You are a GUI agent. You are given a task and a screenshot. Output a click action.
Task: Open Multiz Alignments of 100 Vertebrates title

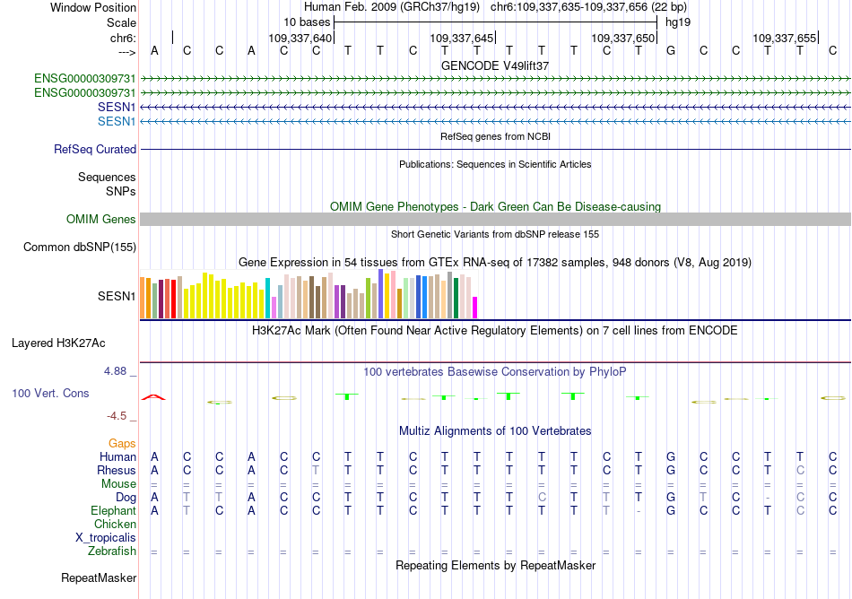coord(495,431)
